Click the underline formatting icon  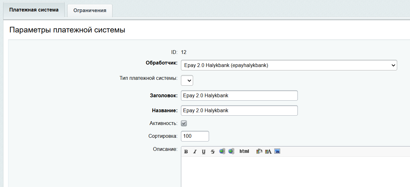204,151
